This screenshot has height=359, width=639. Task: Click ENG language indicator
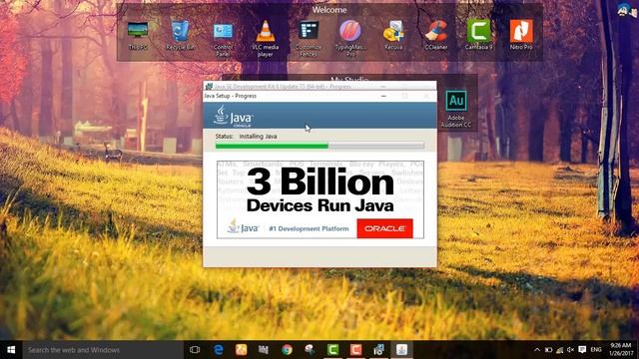[596, 350]
